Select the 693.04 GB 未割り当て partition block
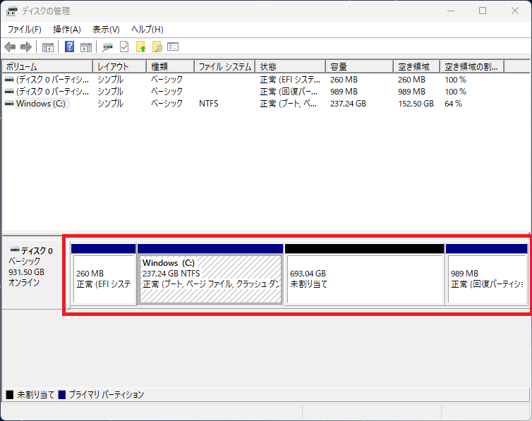This screenshot has width=532, height=421. [364, 279]
